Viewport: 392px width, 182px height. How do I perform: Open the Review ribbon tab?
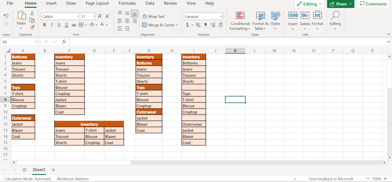tap(170, 3)
